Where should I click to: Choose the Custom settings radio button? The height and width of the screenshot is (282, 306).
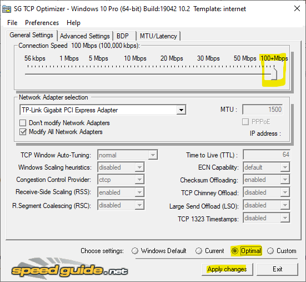point(270,251)
